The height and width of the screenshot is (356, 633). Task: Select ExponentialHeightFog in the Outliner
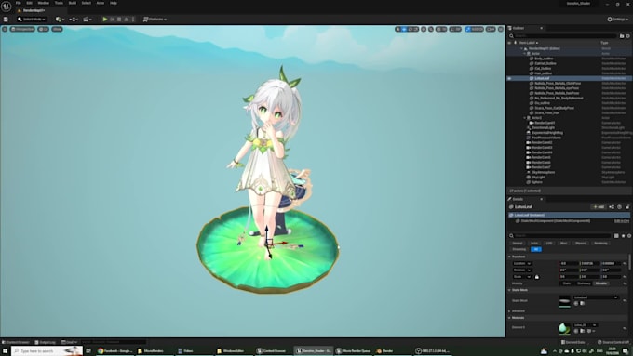click(x=547, y=133)
